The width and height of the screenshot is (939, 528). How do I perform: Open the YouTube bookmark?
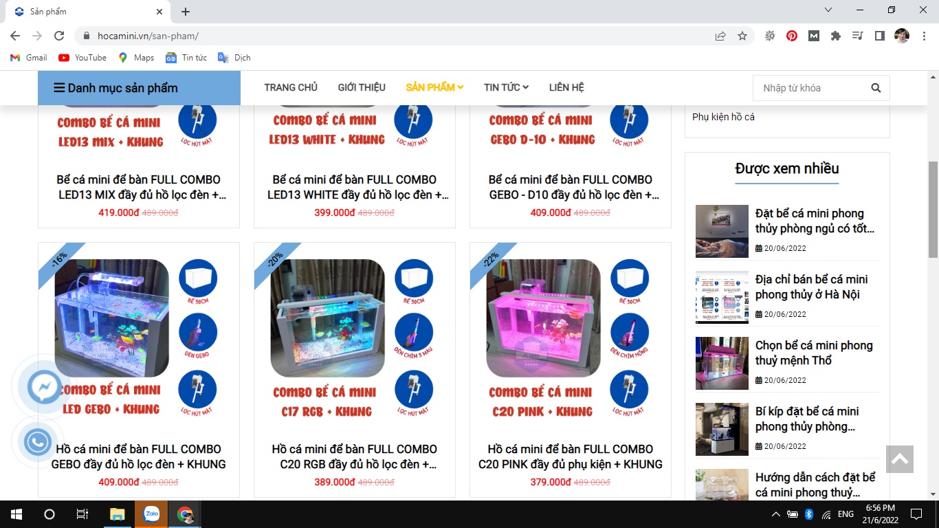pos(82,58)
